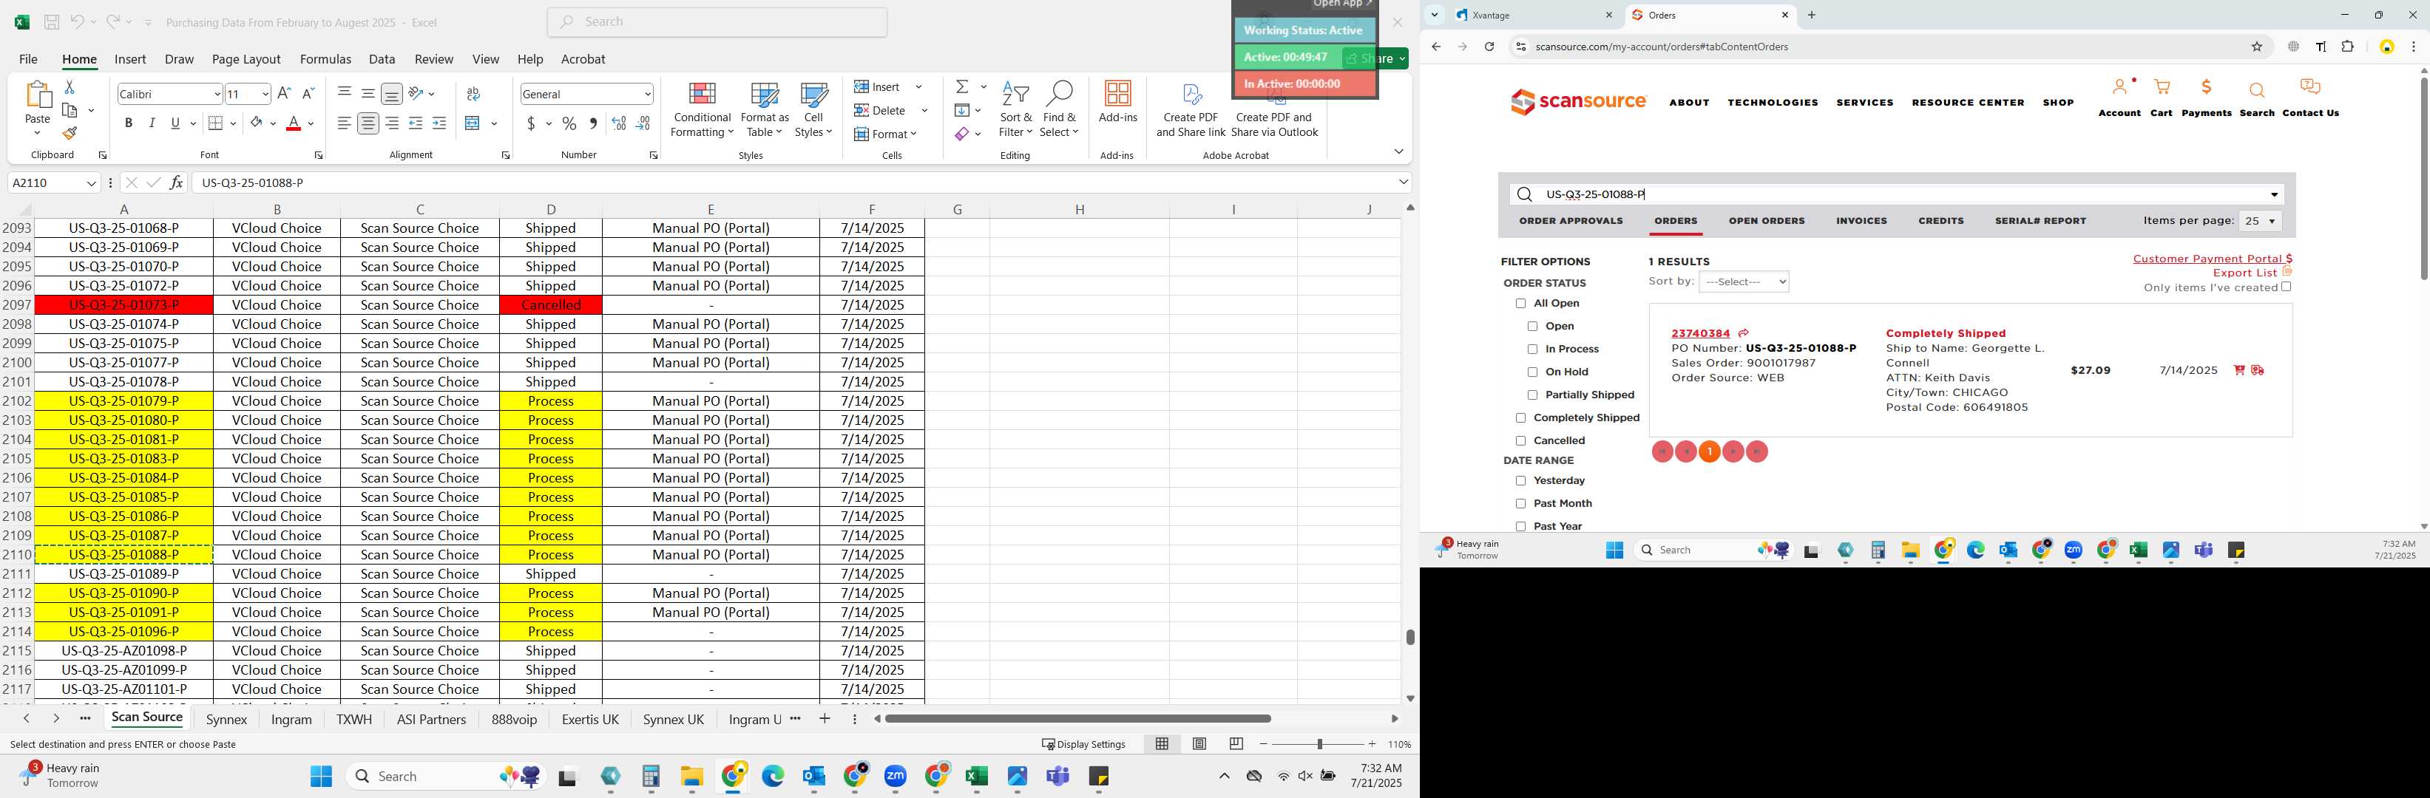Collapse the Excel ribbon with the chevron
This screenshot has width=2430, height=798.
coord(1398,151)
